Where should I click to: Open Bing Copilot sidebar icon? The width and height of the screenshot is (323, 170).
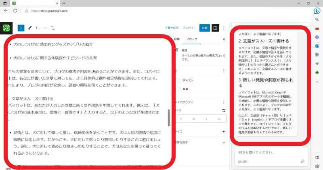(317, 11)
